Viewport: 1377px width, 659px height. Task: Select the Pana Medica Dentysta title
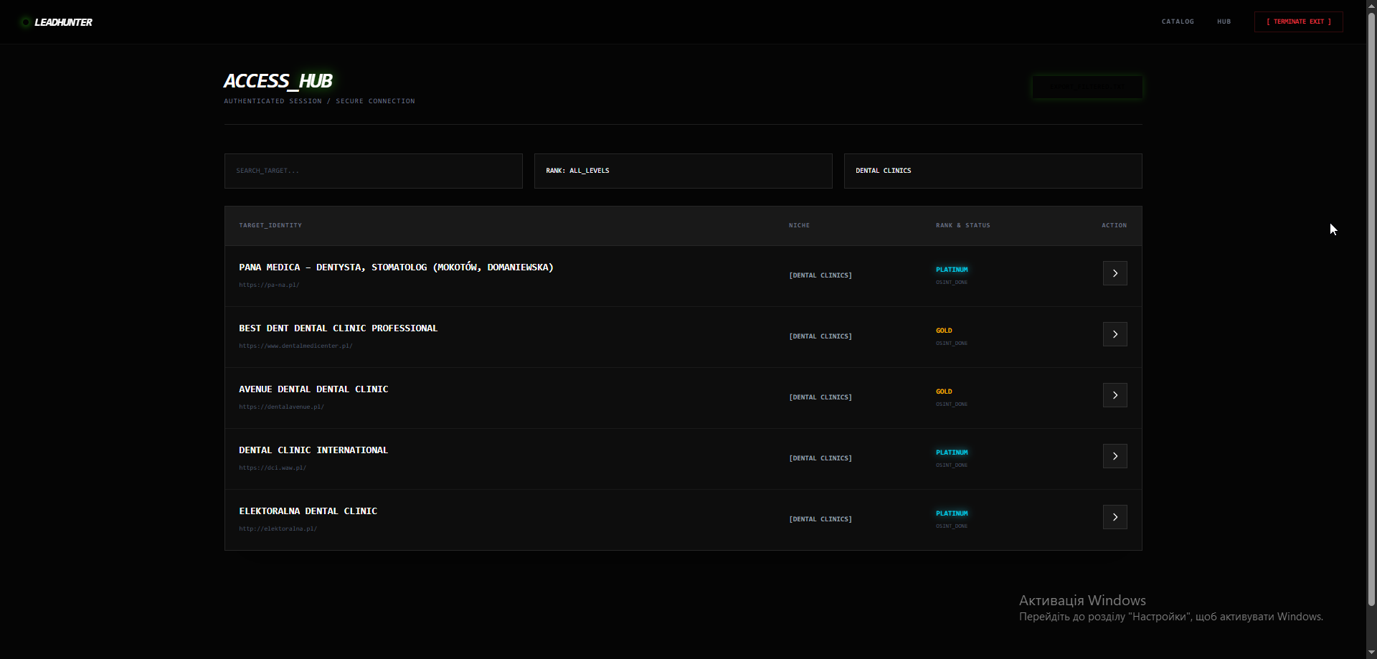(x=396, y=267)
